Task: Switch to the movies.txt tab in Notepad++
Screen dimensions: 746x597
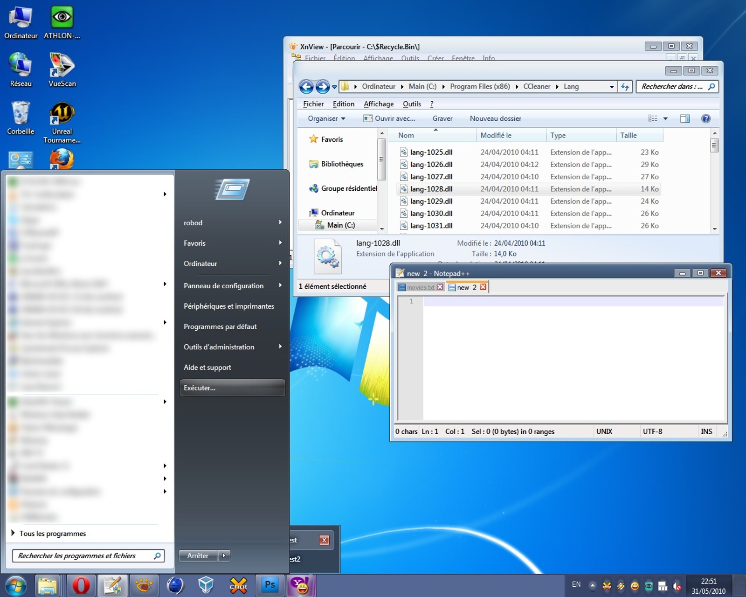Action: pyautogui.click(x=418, y=287)
